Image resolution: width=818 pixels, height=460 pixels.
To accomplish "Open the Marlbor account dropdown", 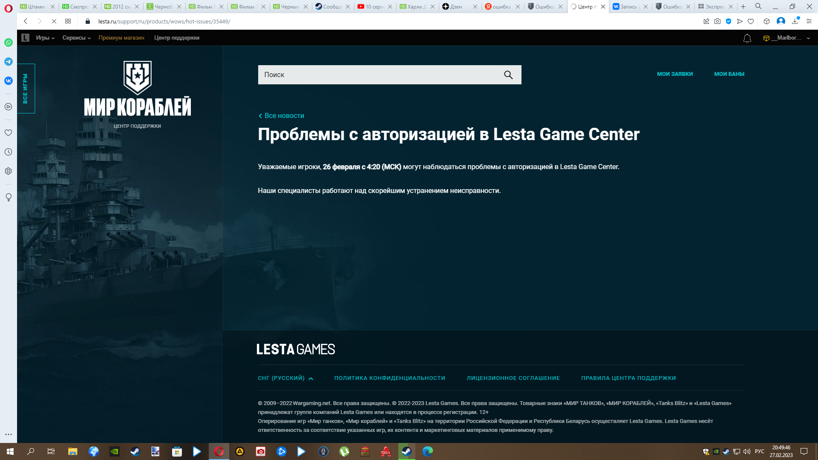I will click(x=786, y=38).
